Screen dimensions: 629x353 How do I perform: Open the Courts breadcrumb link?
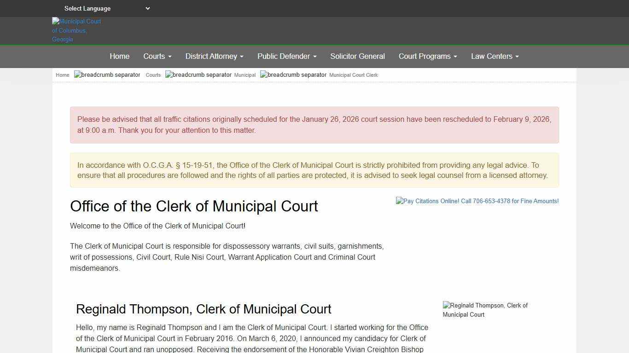pos(153,74)
